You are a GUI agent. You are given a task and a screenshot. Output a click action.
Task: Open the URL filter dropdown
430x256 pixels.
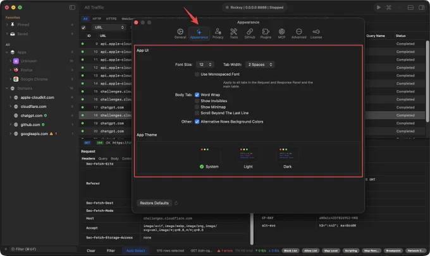pos(109,27)
